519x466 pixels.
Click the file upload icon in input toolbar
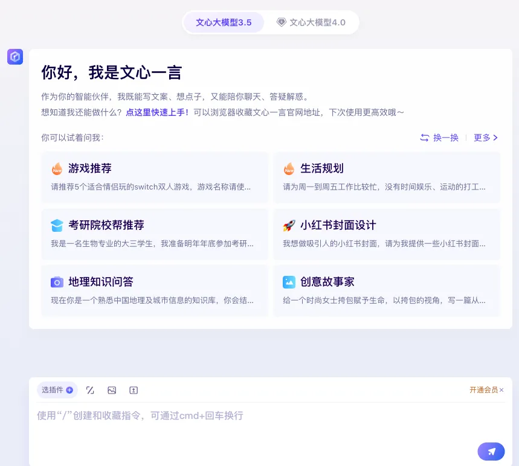click(x=134, y=391)
